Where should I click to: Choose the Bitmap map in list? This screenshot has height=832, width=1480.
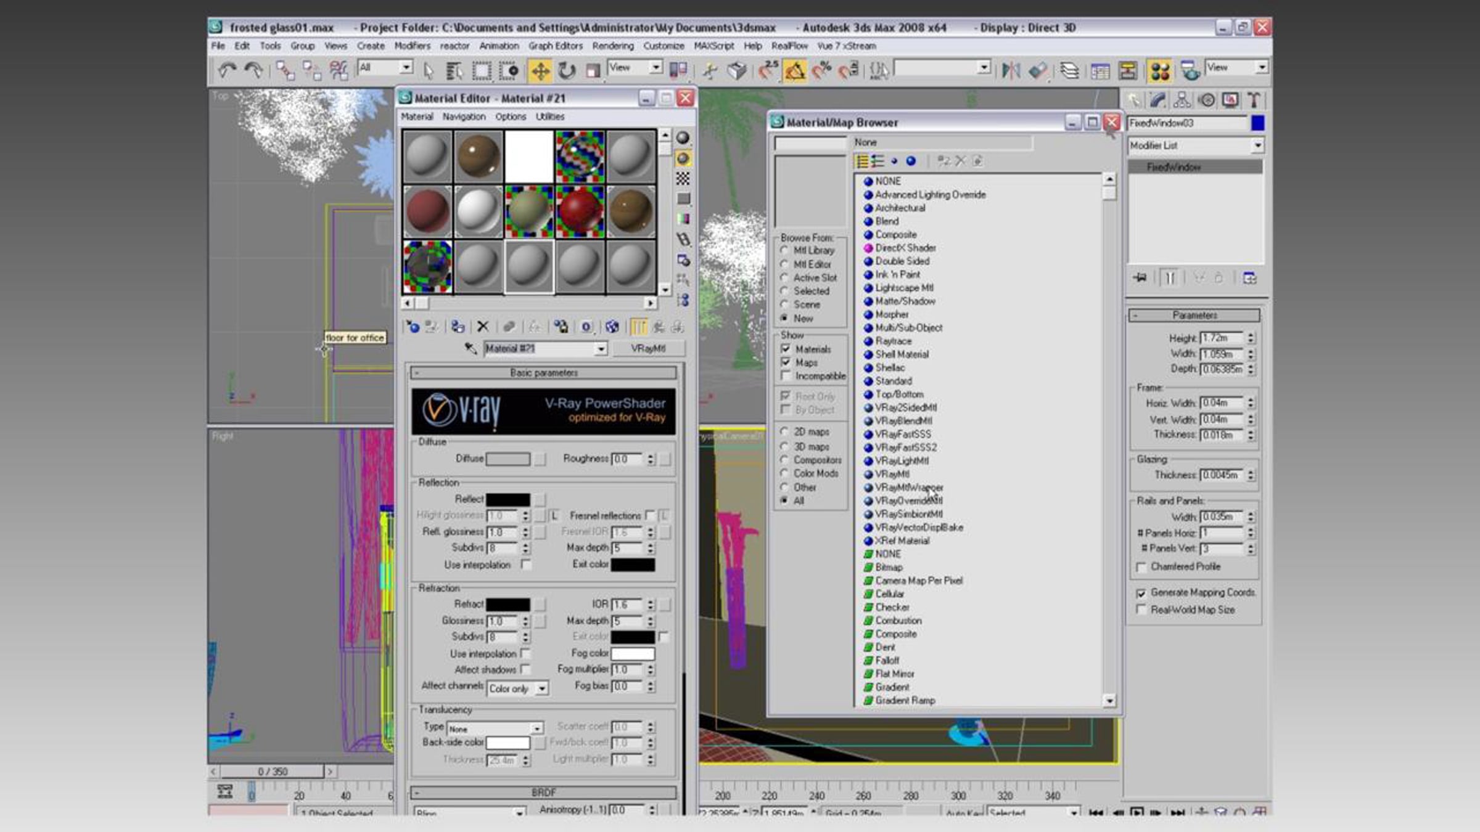(x=889, y=567)
